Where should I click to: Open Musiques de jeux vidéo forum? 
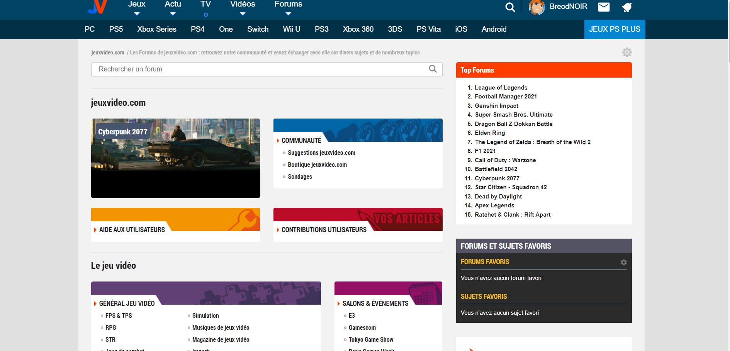click(221, 328)
